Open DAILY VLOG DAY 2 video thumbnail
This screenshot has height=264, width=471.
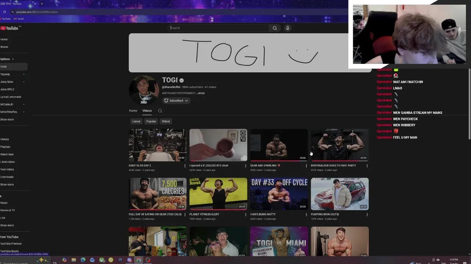pos(157,145)
